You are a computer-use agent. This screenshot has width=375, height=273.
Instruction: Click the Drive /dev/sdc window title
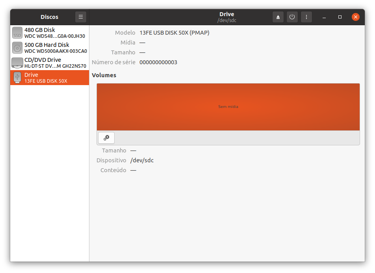click(227, 17)
